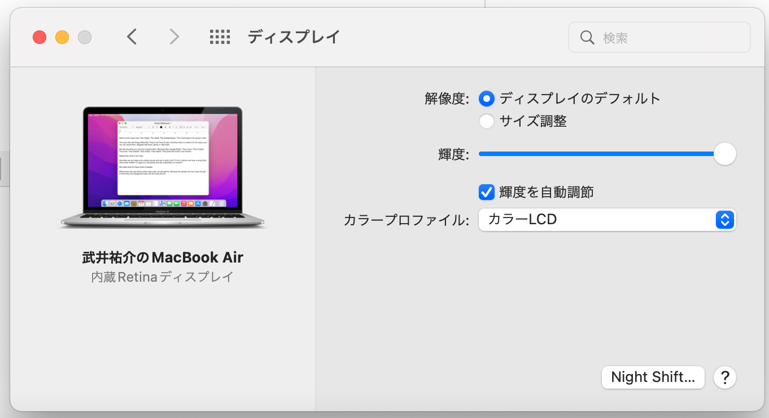Open Night Shift settings

(653, 377)
